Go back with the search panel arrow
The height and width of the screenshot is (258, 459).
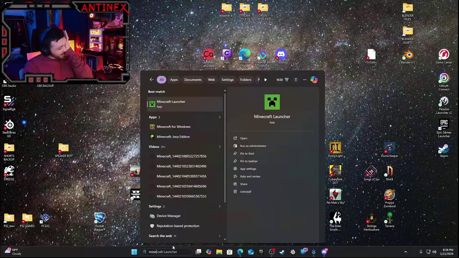(151, 80)
